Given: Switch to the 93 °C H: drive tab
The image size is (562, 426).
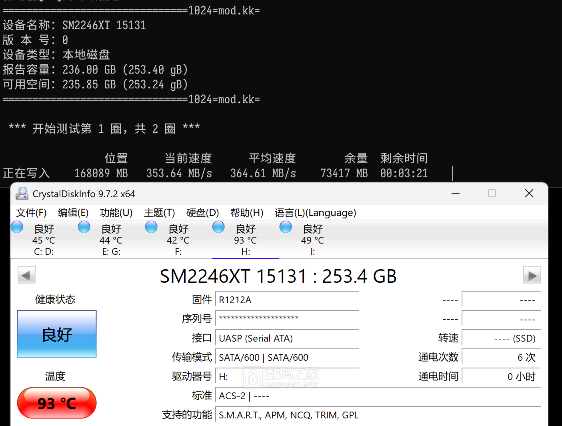Looking at the screenshot, I should (x=246, y=240).
